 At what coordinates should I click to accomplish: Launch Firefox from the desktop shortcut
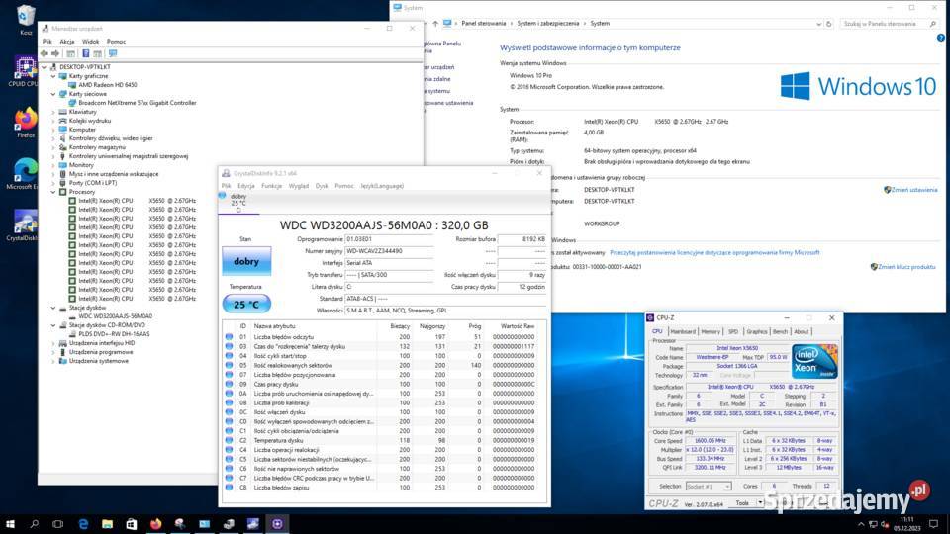click(x=26, y=123)
